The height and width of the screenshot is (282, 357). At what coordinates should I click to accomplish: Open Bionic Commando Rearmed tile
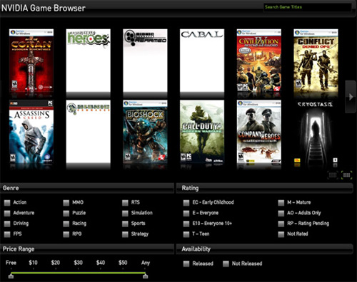click(x=145, y=61)
